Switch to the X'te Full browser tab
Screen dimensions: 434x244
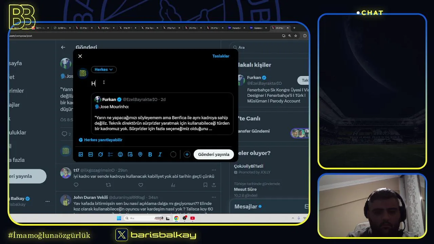pos(171,28)
